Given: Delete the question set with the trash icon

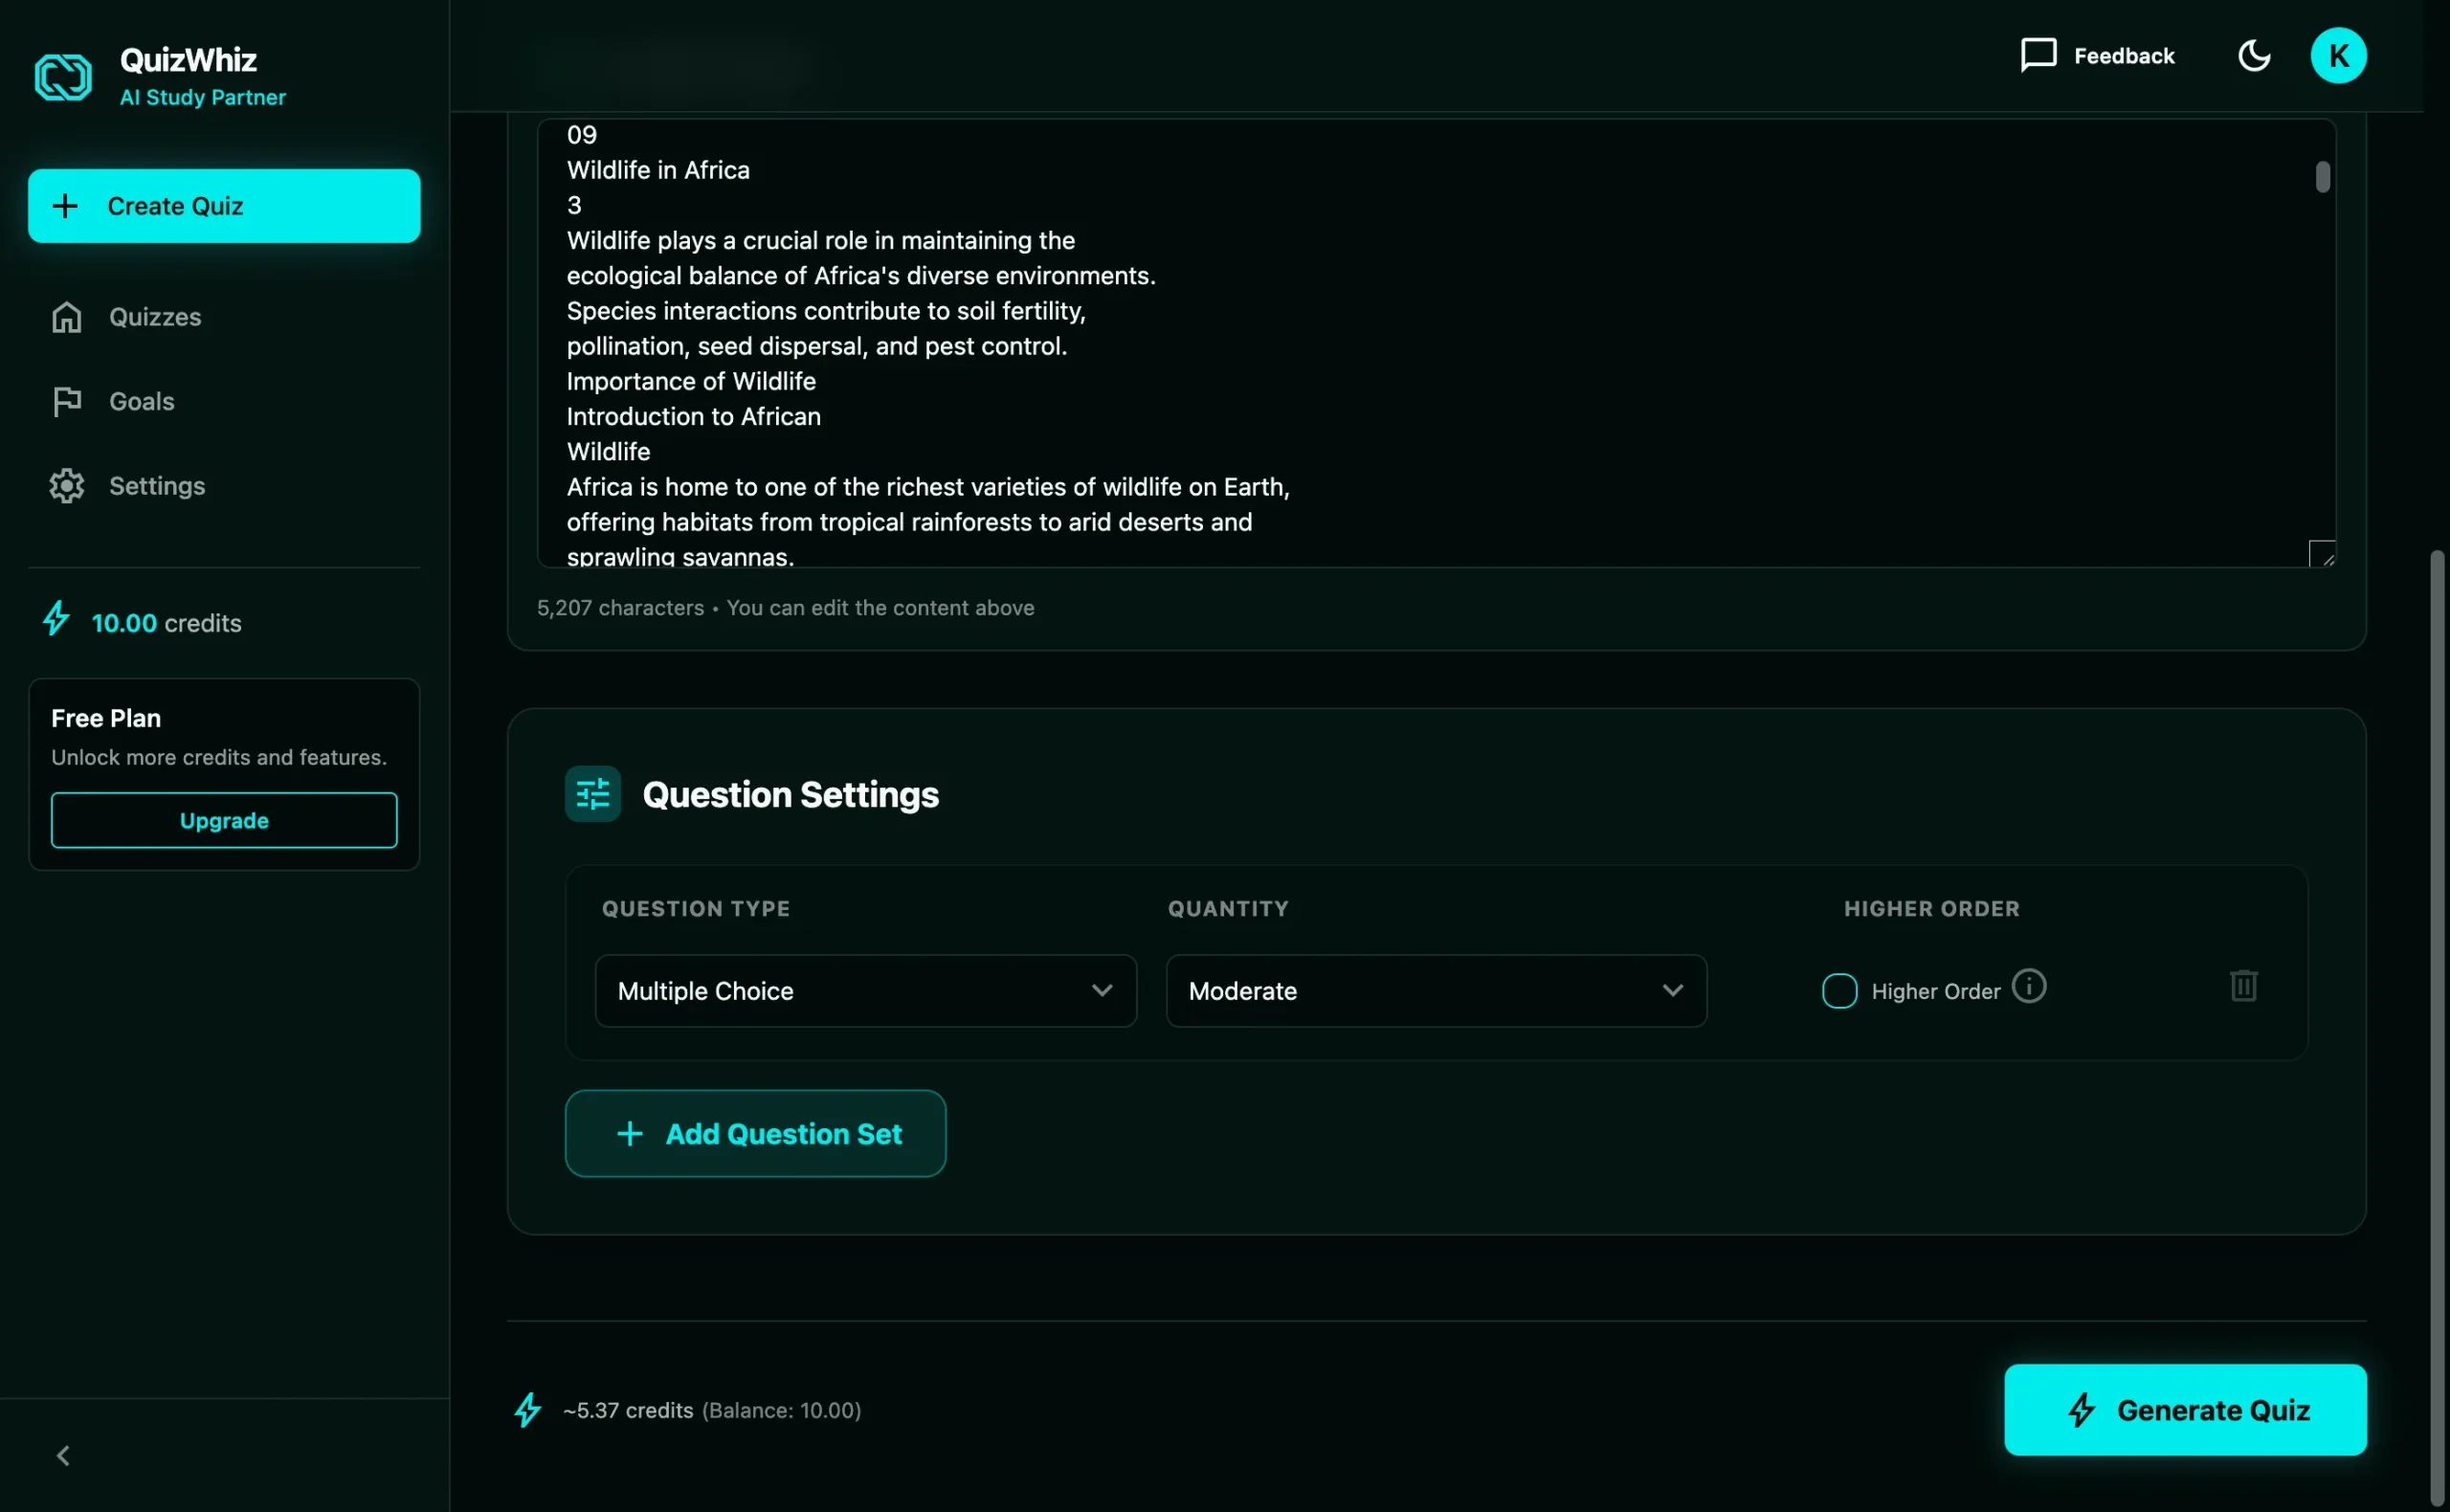Looking at the screenshot, I should click(x=2243, y=986).
